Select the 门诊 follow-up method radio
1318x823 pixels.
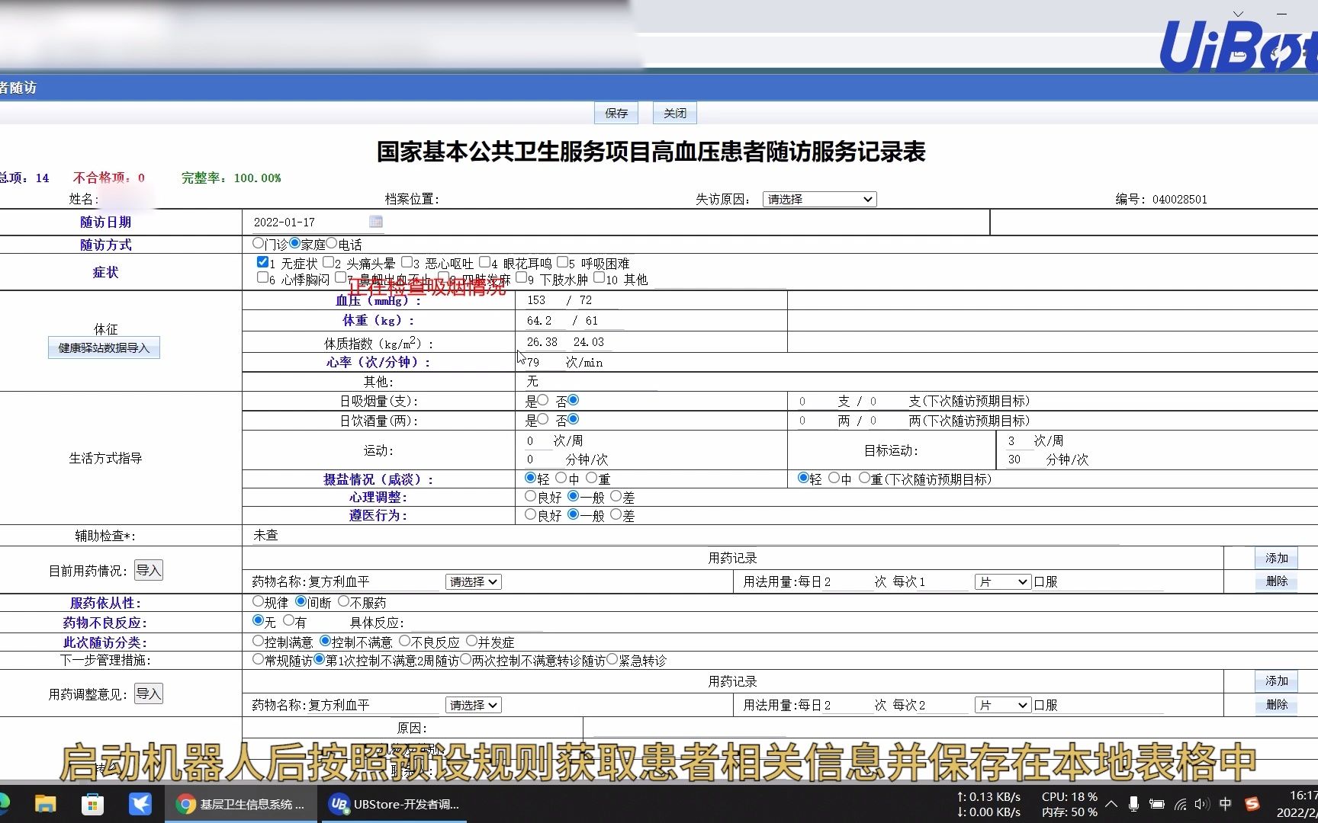tap(258, 243)
